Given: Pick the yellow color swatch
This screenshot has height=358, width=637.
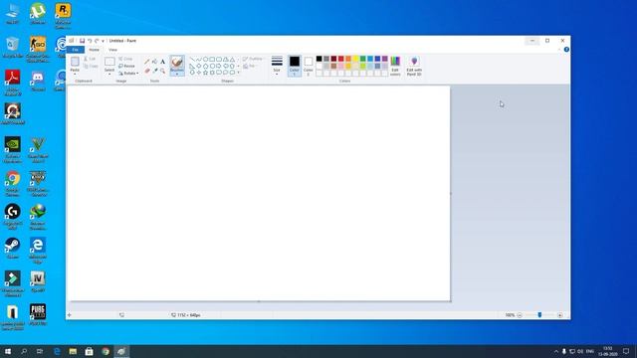Looking at the screenshot, I should 355,59.
